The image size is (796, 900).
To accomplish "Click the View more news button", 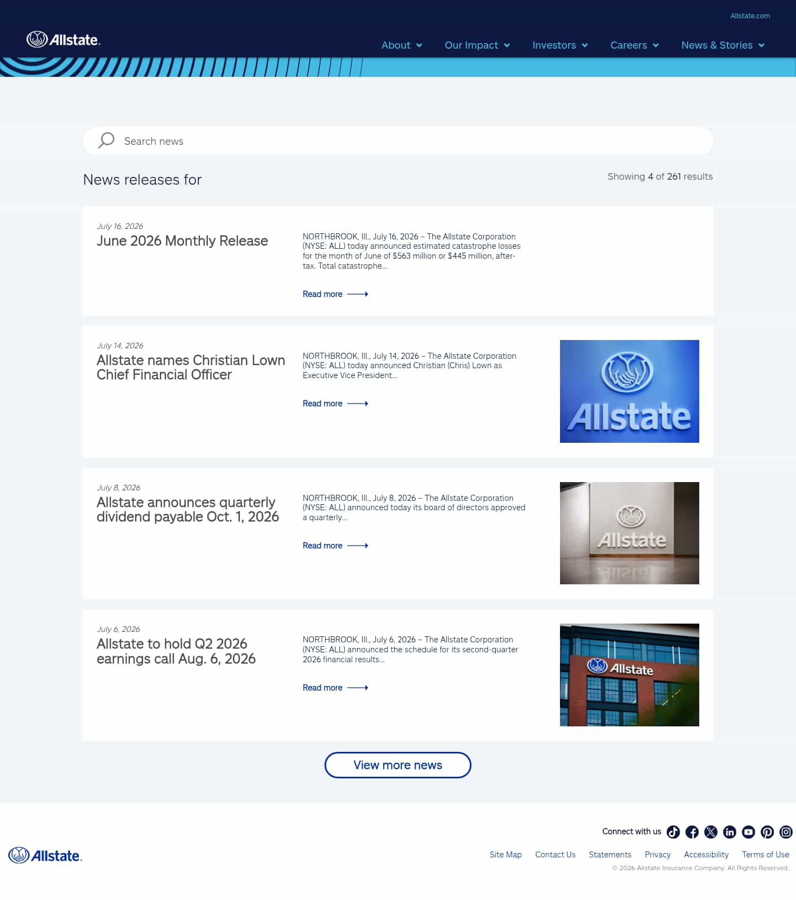I will [398, 765].
